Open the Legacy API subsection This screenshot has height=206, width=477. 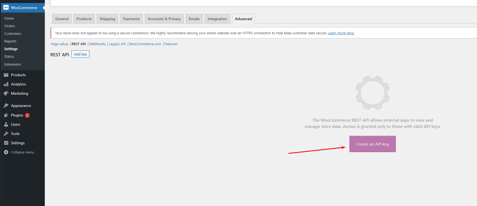(117, 44)
